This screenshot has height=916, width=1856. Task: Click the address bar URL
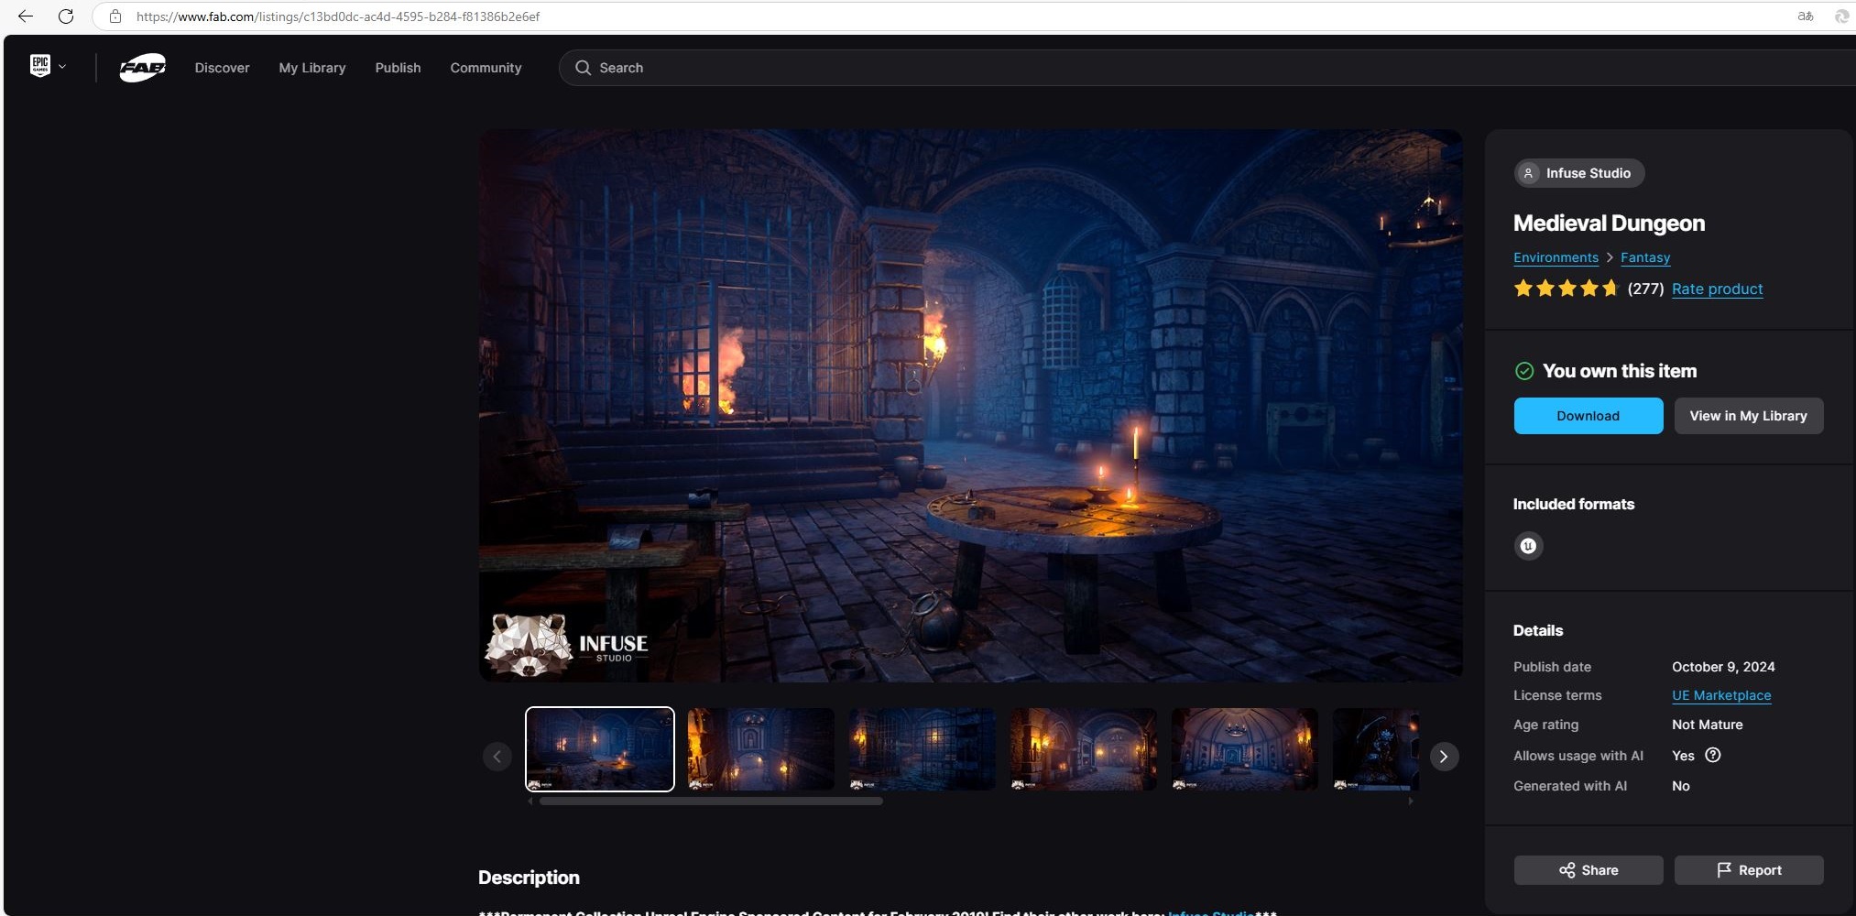click(x=338, y=16)
